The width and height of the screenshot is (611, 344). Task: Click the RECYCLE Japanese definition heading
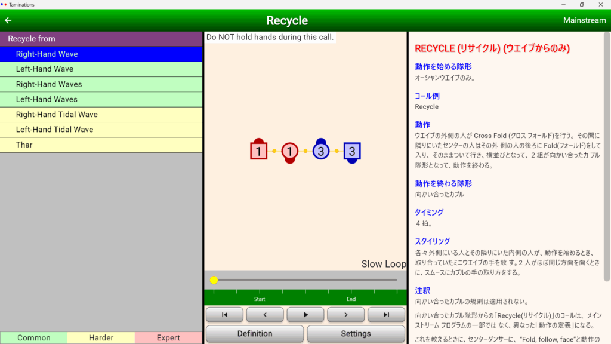pos(492,48)
